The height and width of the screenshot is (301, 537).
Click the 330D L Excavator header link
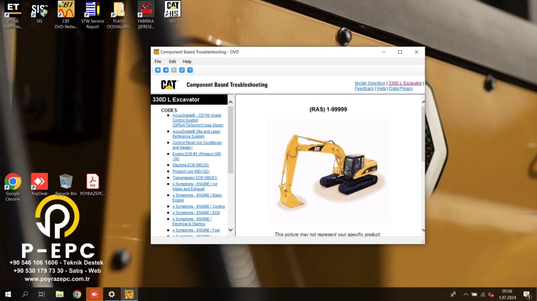point(405,83)
